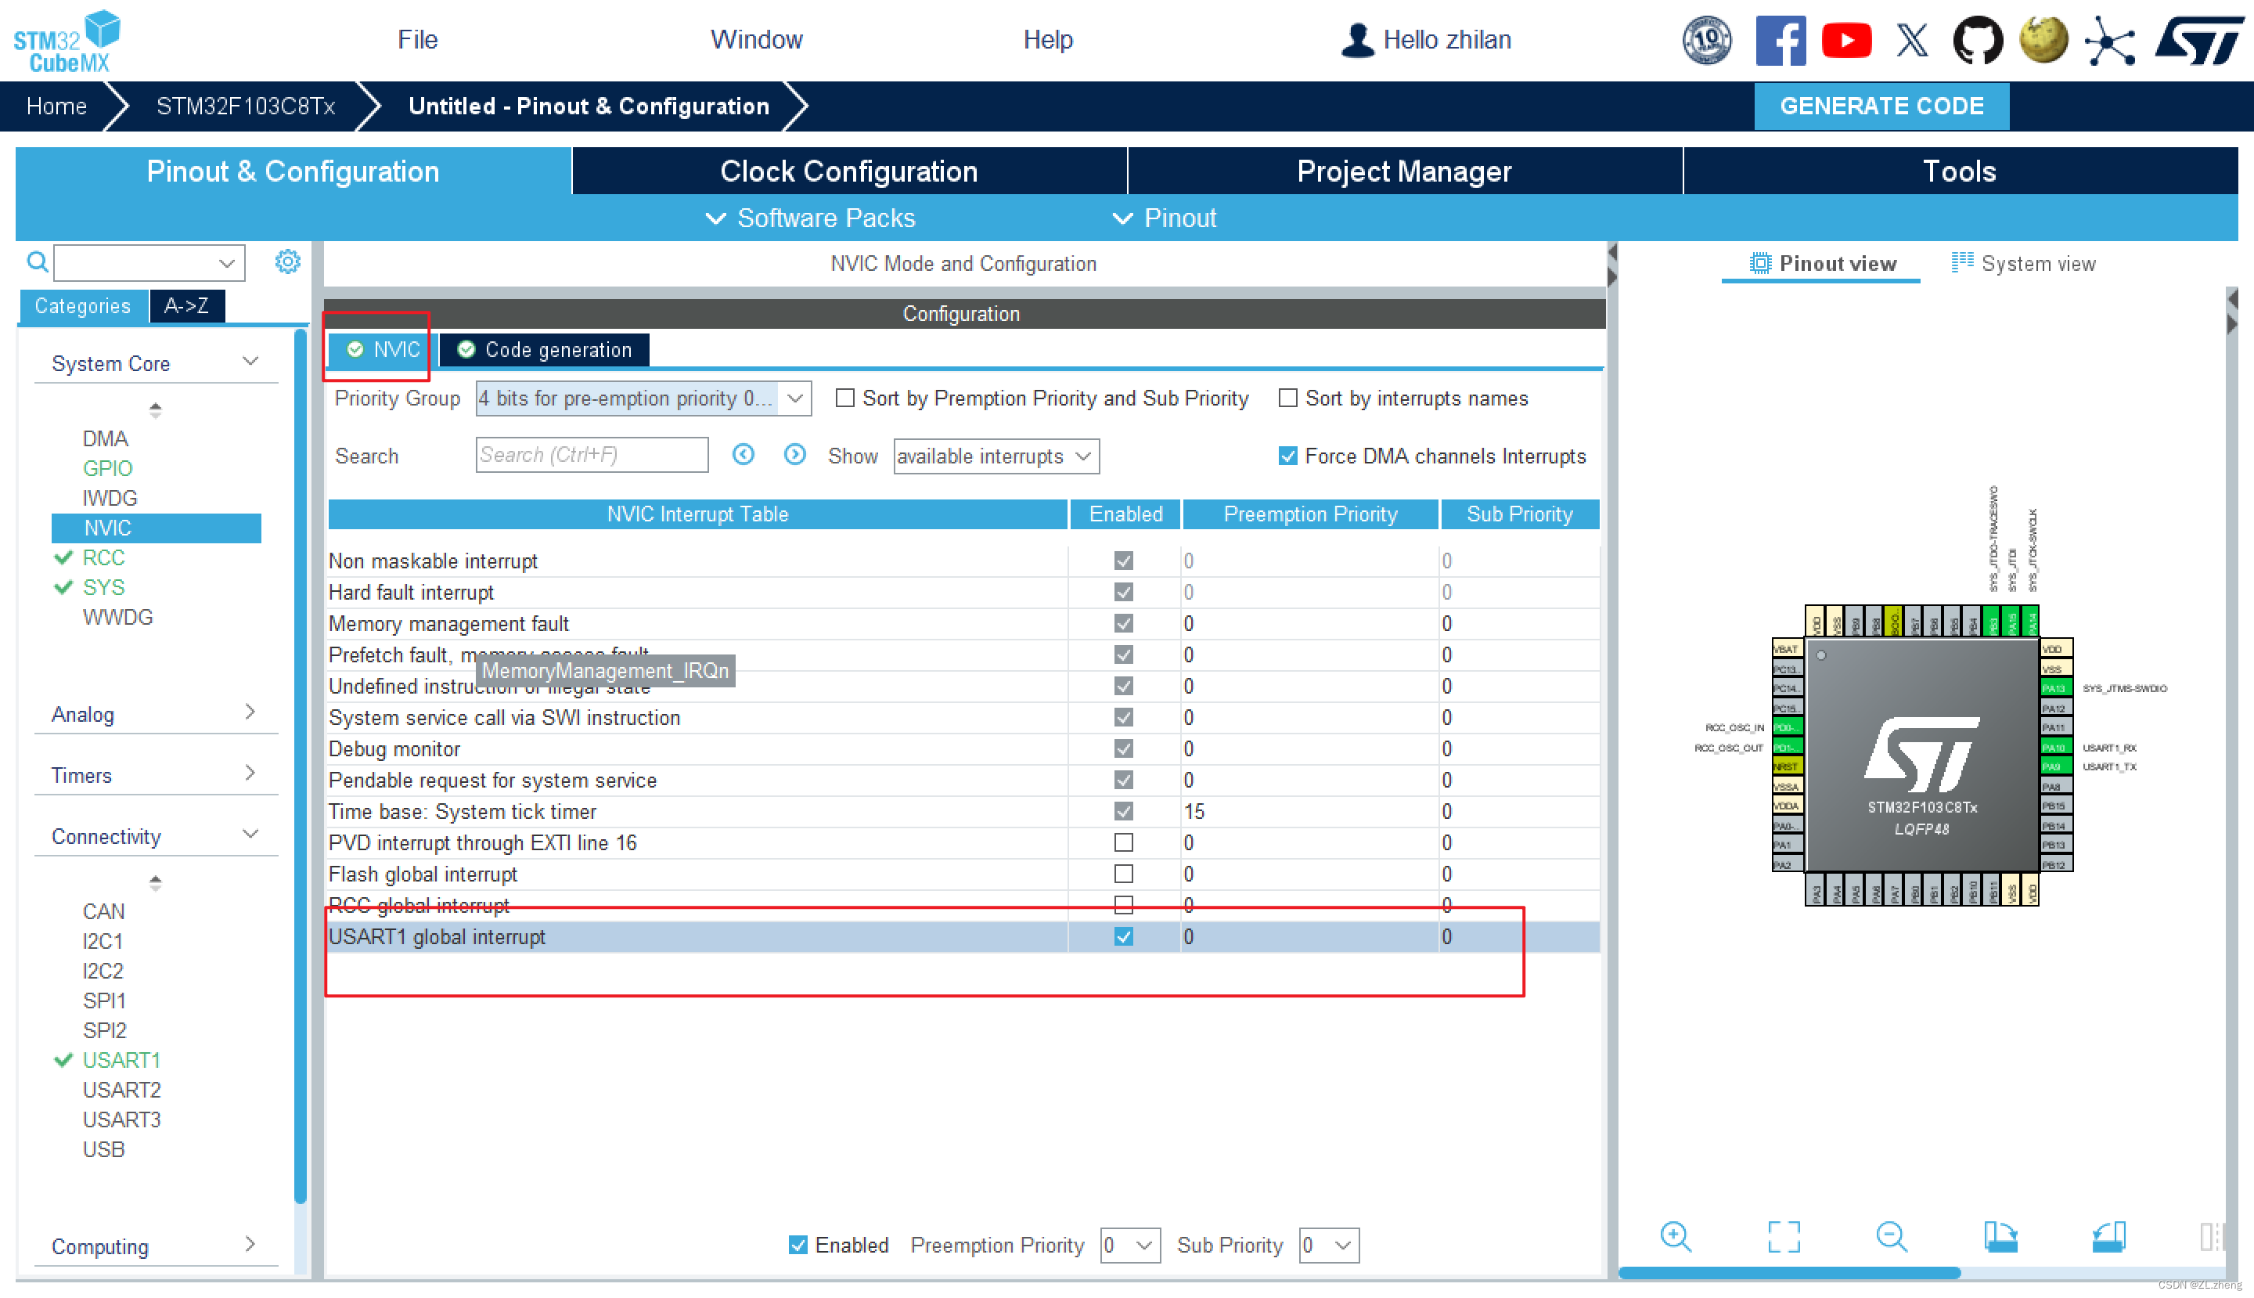Switch to the Project Manager tab
This screenshot has height=1298, width=2254.
coord(1404,171)
